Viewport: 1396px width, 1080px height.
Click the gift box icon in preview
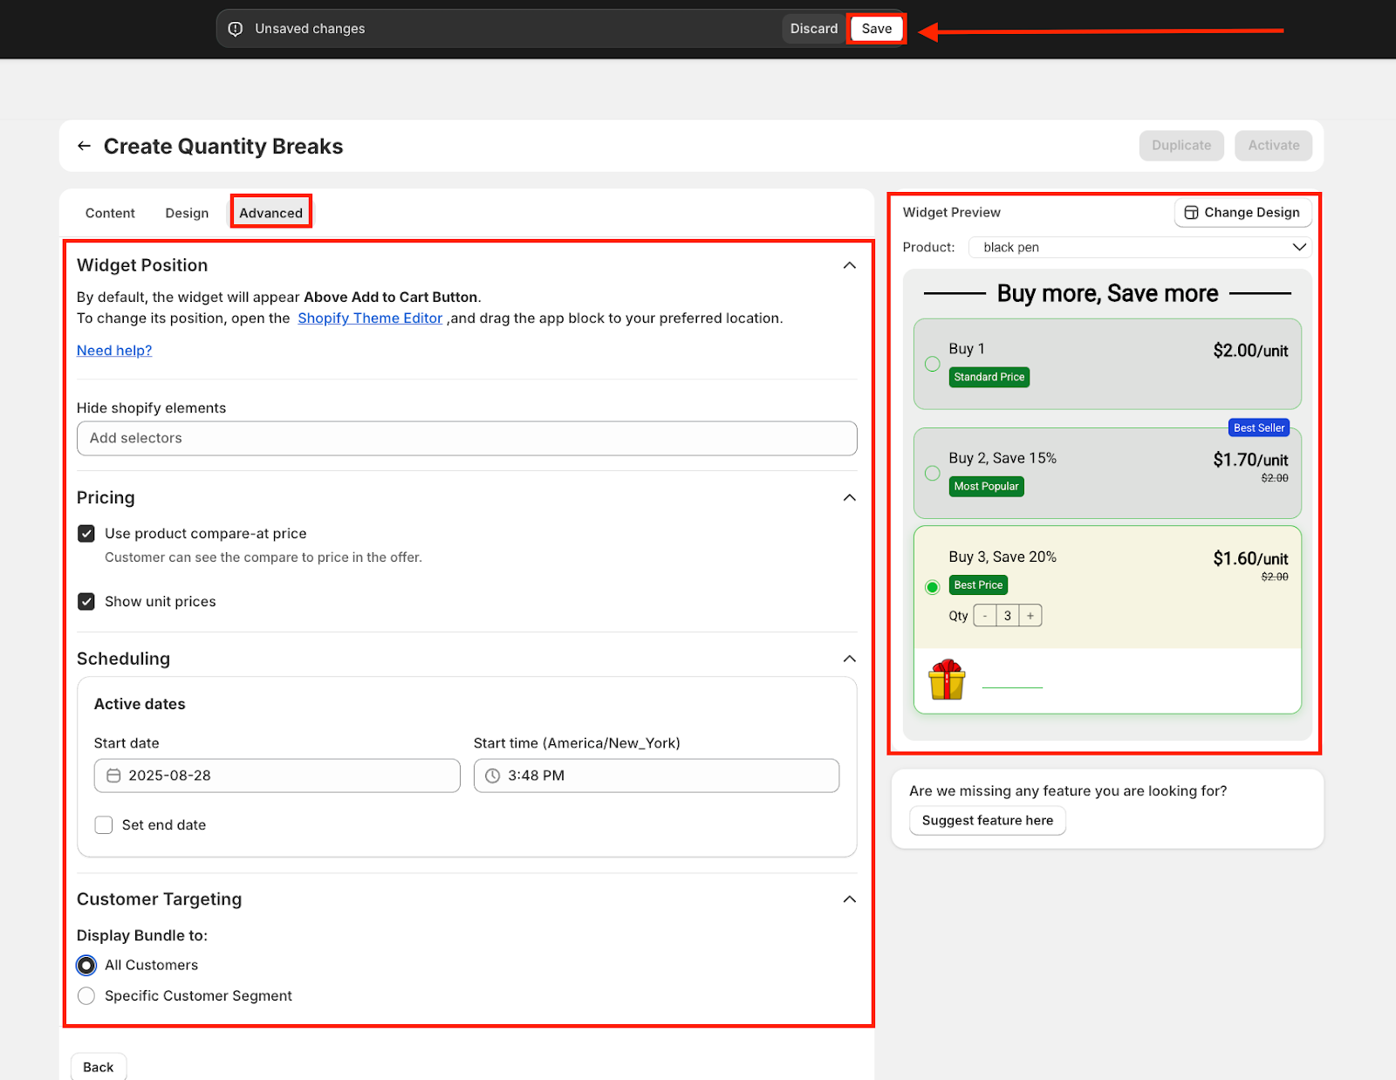coord(947,680)
